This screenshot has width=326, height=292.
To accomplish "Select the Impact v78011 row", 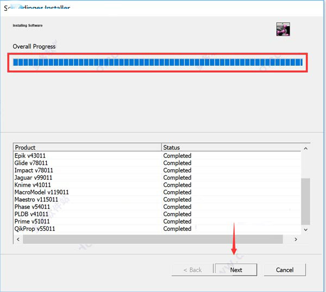I will (157, 170).
